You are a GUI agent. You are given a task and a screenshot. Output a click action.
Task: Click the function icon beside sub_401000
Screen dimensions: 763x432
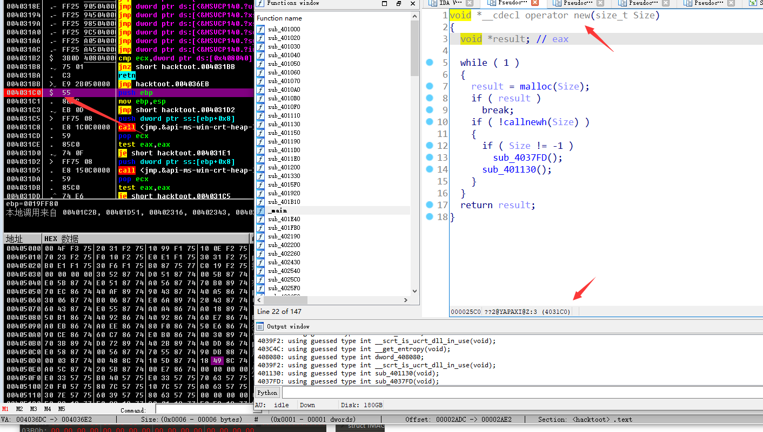[x=261, y=29]
